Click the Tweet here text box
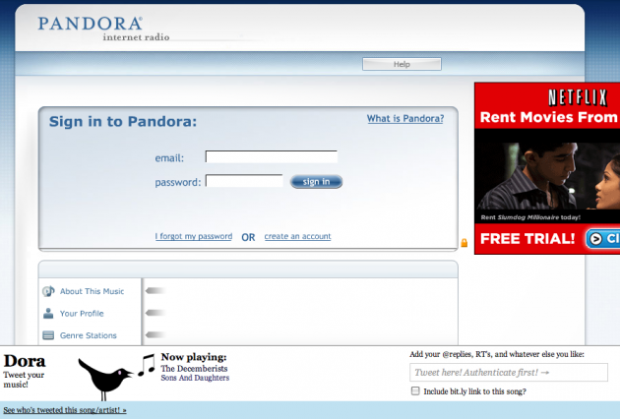This screenshot has height=419, width=620. (x=509, y=373)
